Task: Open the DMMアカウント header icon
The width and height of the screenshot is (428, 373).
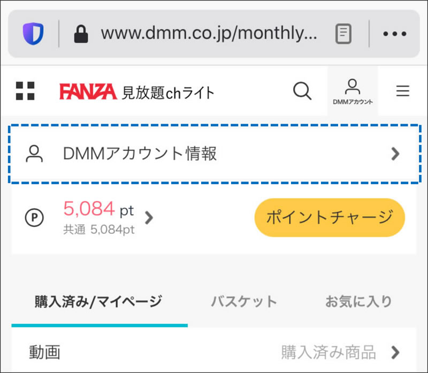Action: (x=353, y=92)
